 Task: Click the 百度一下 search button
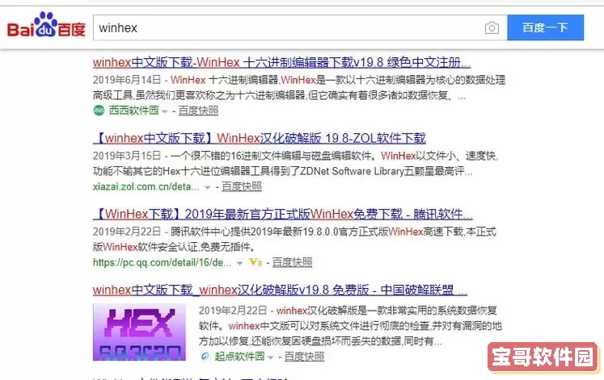[545, 27]
